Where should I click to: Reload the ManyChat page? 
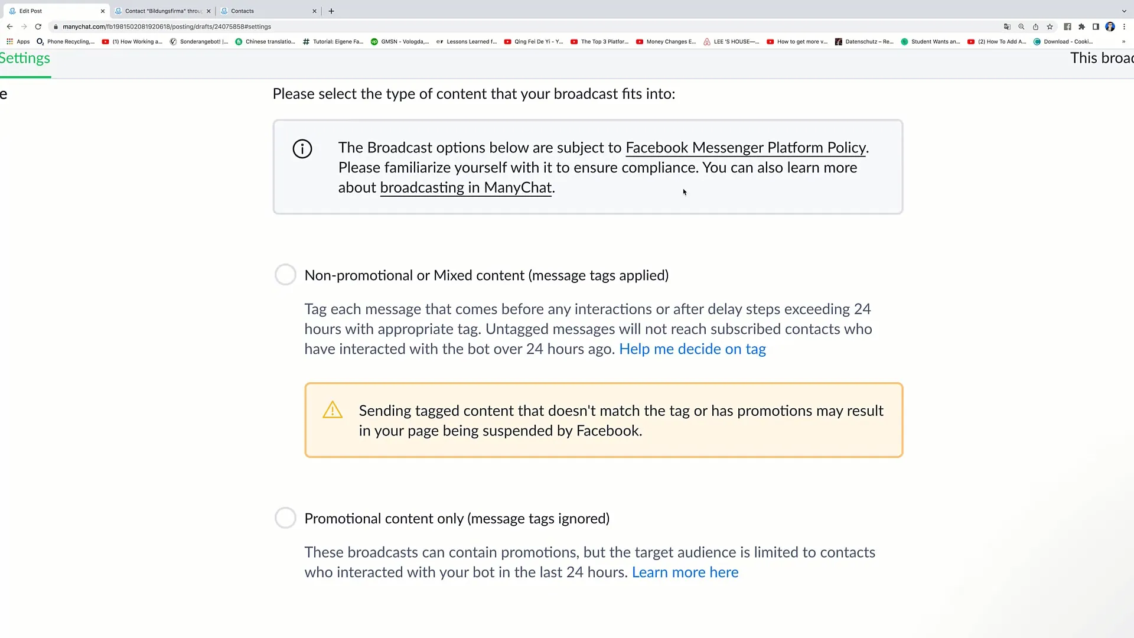coord(38,27)
